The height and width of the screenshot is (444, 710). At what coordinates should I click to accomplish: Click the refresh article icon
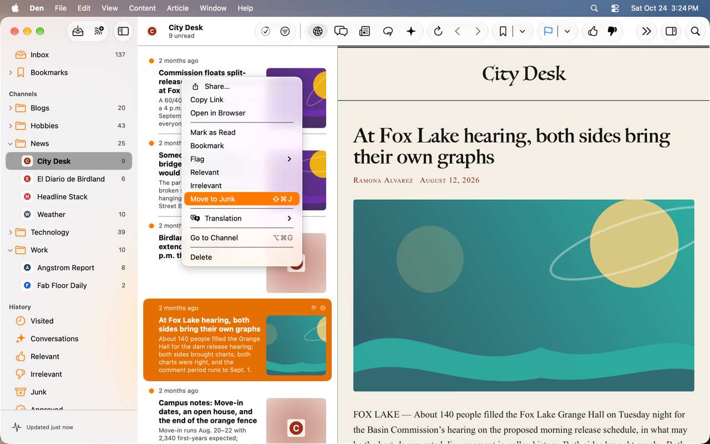coord(438,32)
